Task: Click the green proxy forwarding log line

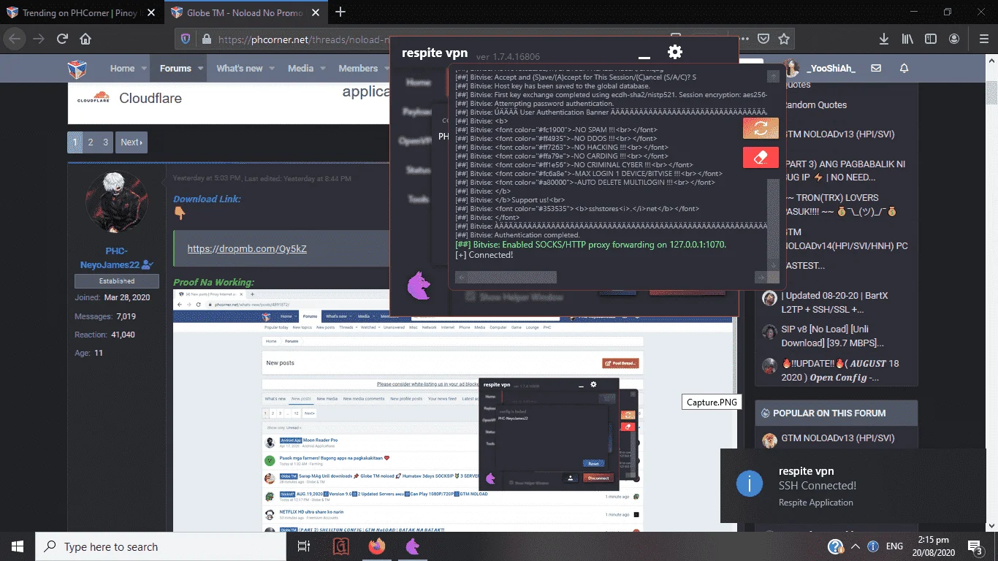Action: click(591, 245)
